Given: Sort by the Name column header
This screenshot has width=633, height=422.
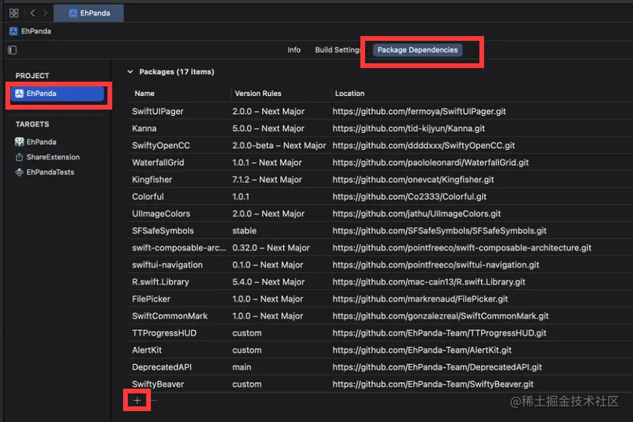Looking at the screenshot, I should tap(145, 93).
